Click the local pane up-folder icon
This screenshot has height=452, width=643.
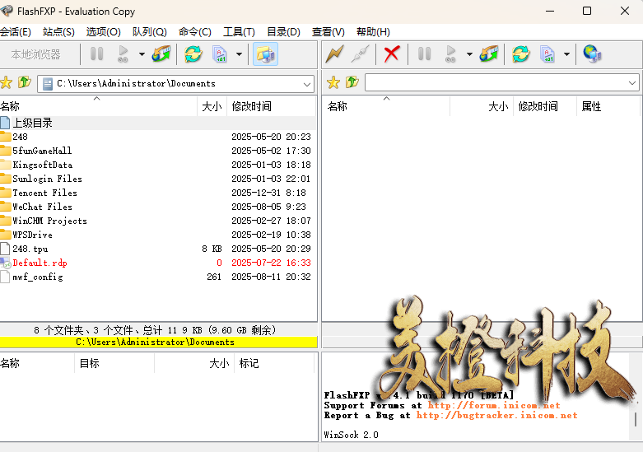pyautogui.click(x=25, y=82)
